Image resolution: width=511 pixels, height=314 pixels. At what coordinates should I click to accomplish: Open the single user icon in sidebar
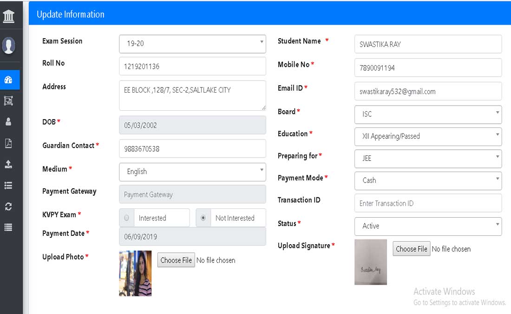(x=8, y=121)
